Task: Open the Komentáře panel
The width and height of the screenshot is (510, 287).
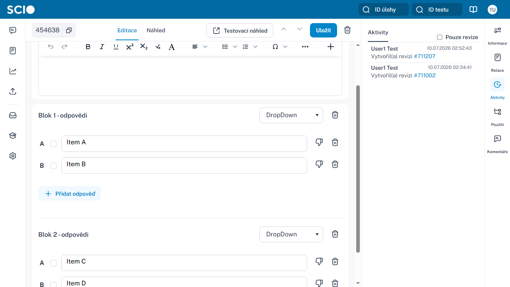Action: tap(497, 144)
